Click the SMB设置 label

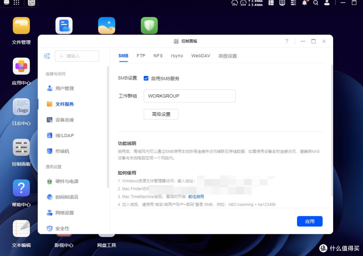pyautogui.click(x=127, y=78)
